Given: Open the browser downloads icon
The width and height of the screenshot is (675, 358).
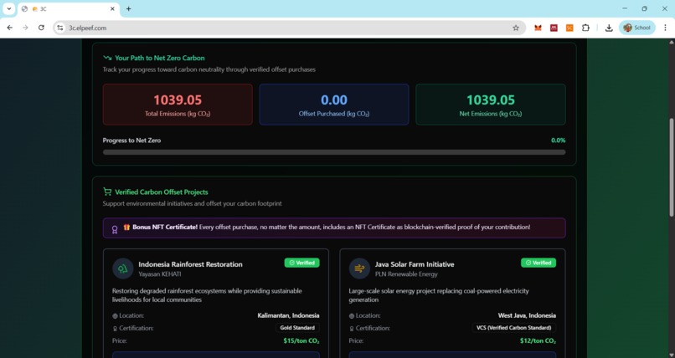Looking at the screenshot, I should coord(609,28).
